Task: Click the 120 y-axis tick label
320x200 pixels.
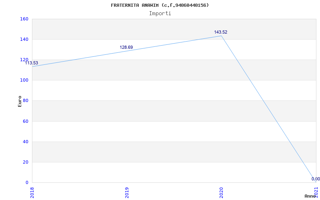Action: click(x=24, y=60)
